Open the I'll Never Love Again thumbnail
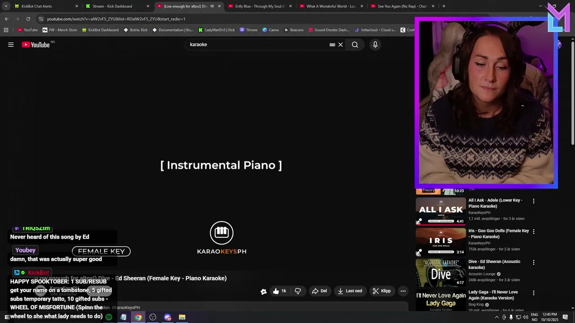This screenshot has width=575, height=323. pos(441,300)
